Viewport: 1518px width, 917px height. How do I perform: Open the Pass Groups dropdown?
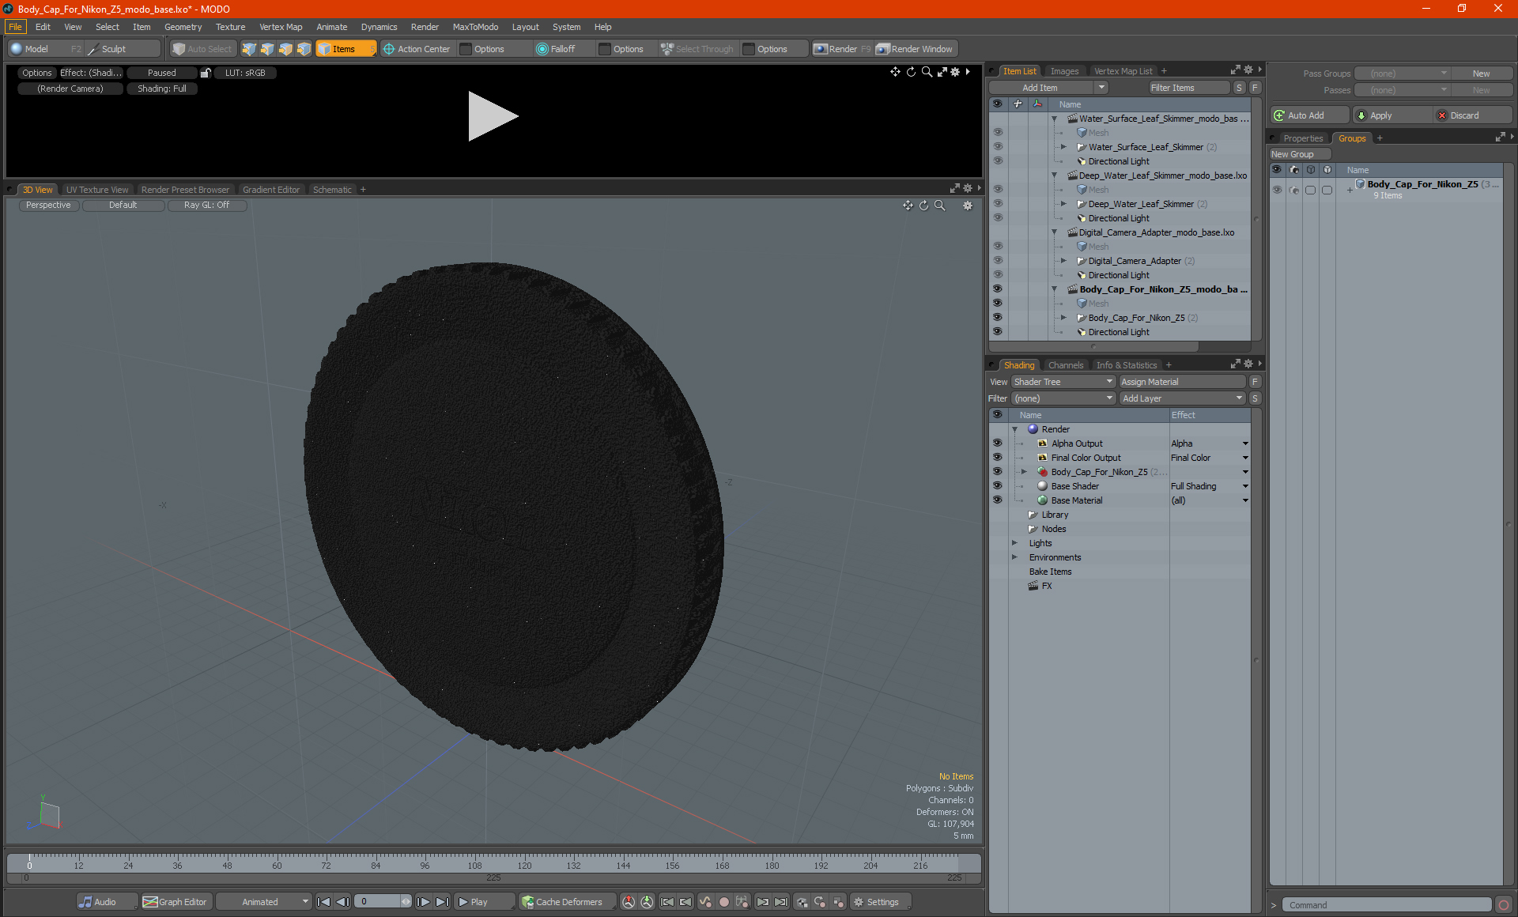pyautogui.click(x=1402, y=74)
